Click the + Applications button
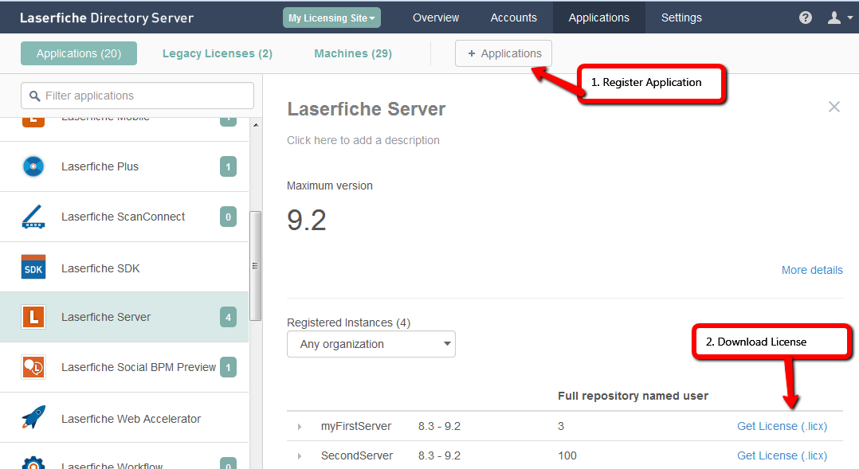Screen dimensions: 859x469 (x=503, y=53)
